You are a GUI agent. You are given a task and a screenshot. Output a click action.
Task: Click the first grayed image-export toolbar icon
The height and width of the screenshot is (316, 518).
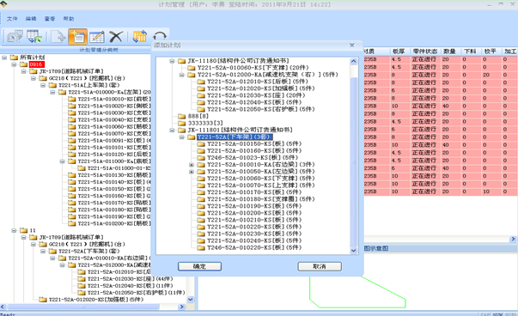(x=15, y=36)
